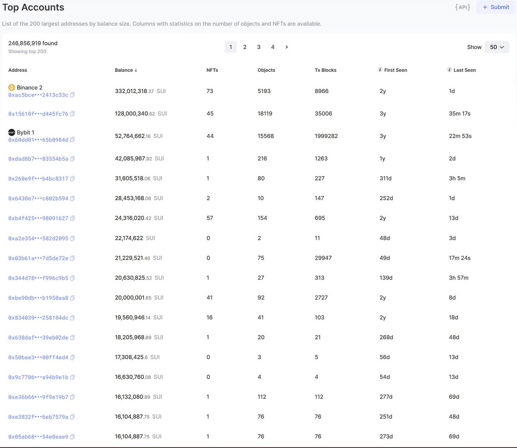Open the API link

pos(463,7)
